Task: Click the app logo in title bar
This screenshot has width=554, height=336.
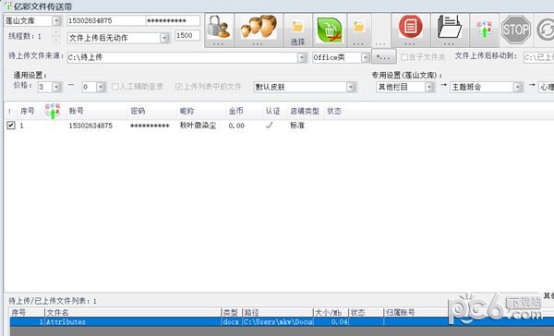Action: [x=7, y=6]
